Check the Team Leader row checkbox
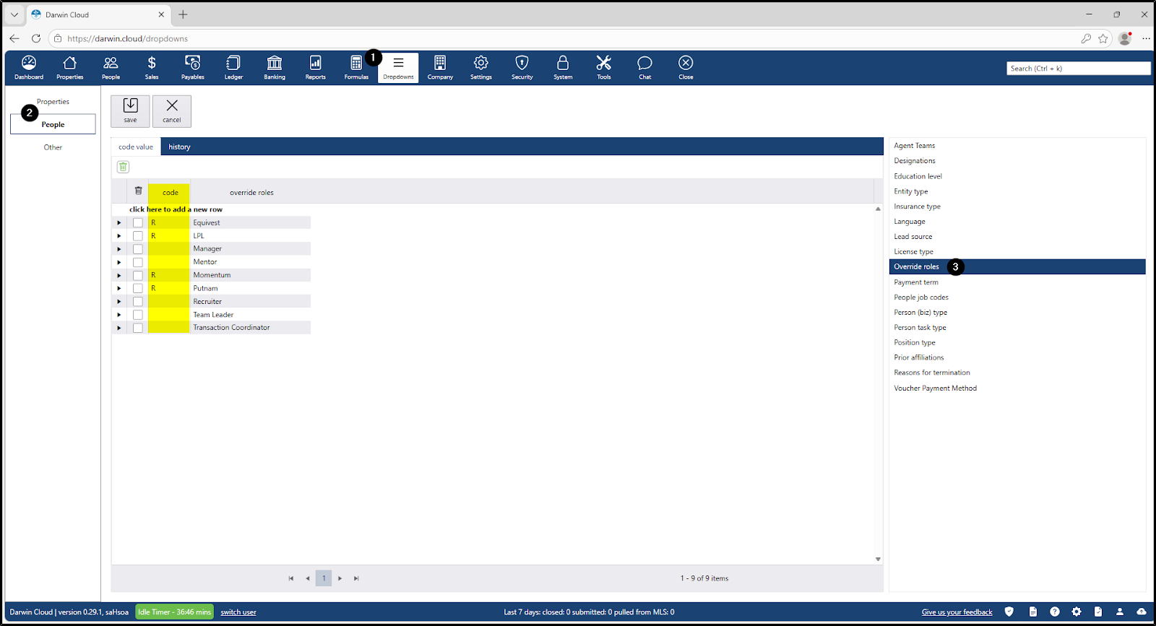Viewport: 1156px width, 626px height. pos(138,315)
